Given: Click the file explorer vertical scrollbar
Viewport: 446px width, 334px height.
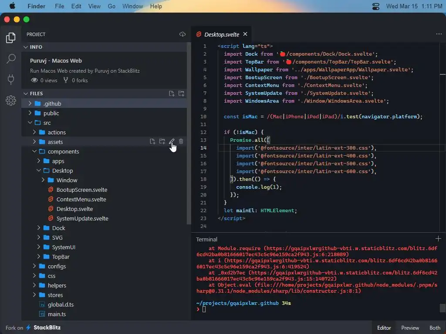Looking at the screenshot, I should [x=189, y=134].
